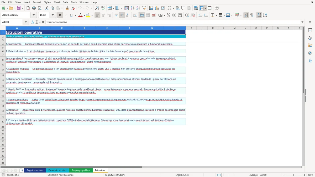Screen dimensions: 315x177
Task: Export directly as PDF
Action: coord(28,8)
